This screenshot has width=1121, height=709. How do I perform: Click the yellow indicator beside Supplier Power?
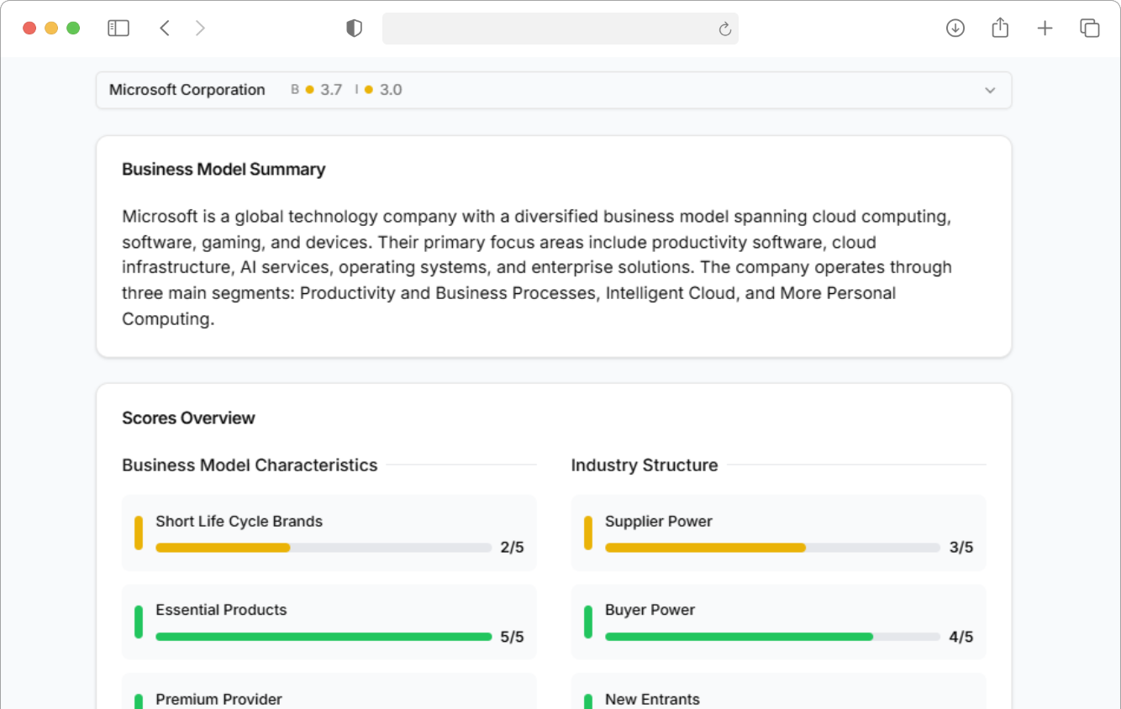[588, 533]
